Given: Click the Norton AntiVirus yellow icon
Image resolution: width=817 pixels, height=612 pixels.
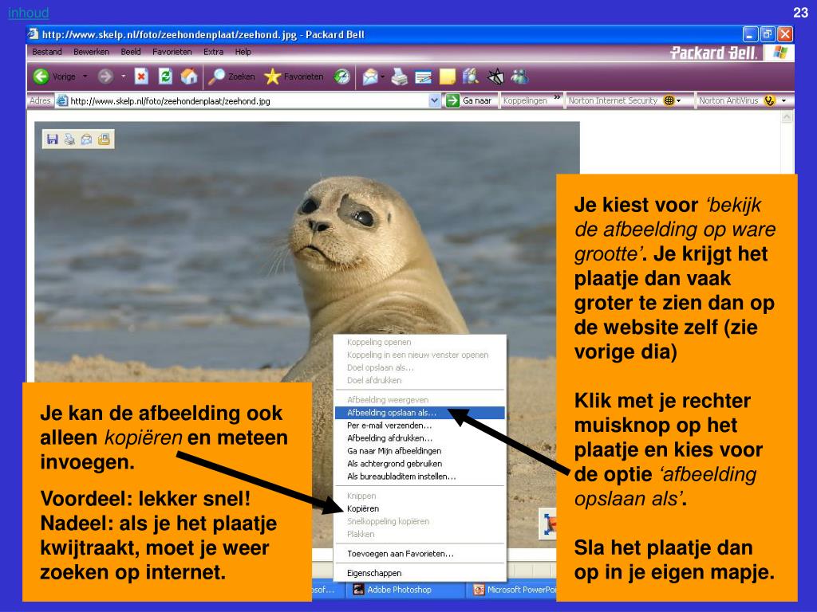Looking at the screenshot, I should point(769,100).
